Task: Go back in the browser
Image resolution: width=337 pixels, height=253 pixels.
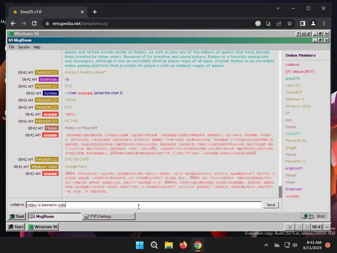Action: [x=13, y=23]
